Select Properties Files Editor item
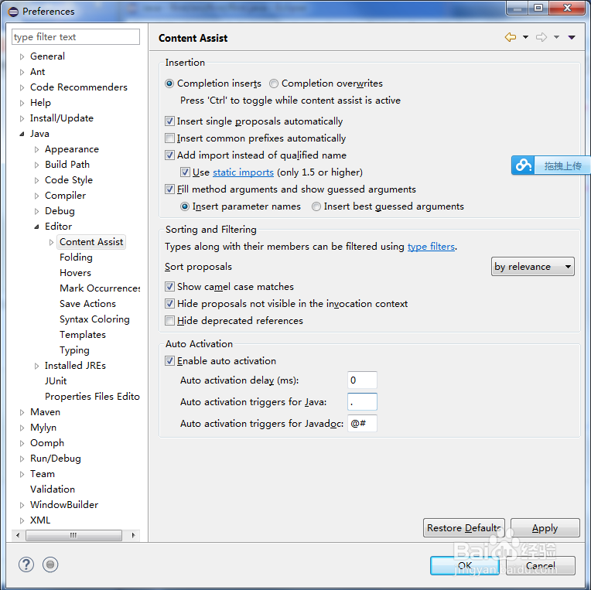Screen dimensions: 591x590 (92, 397)
